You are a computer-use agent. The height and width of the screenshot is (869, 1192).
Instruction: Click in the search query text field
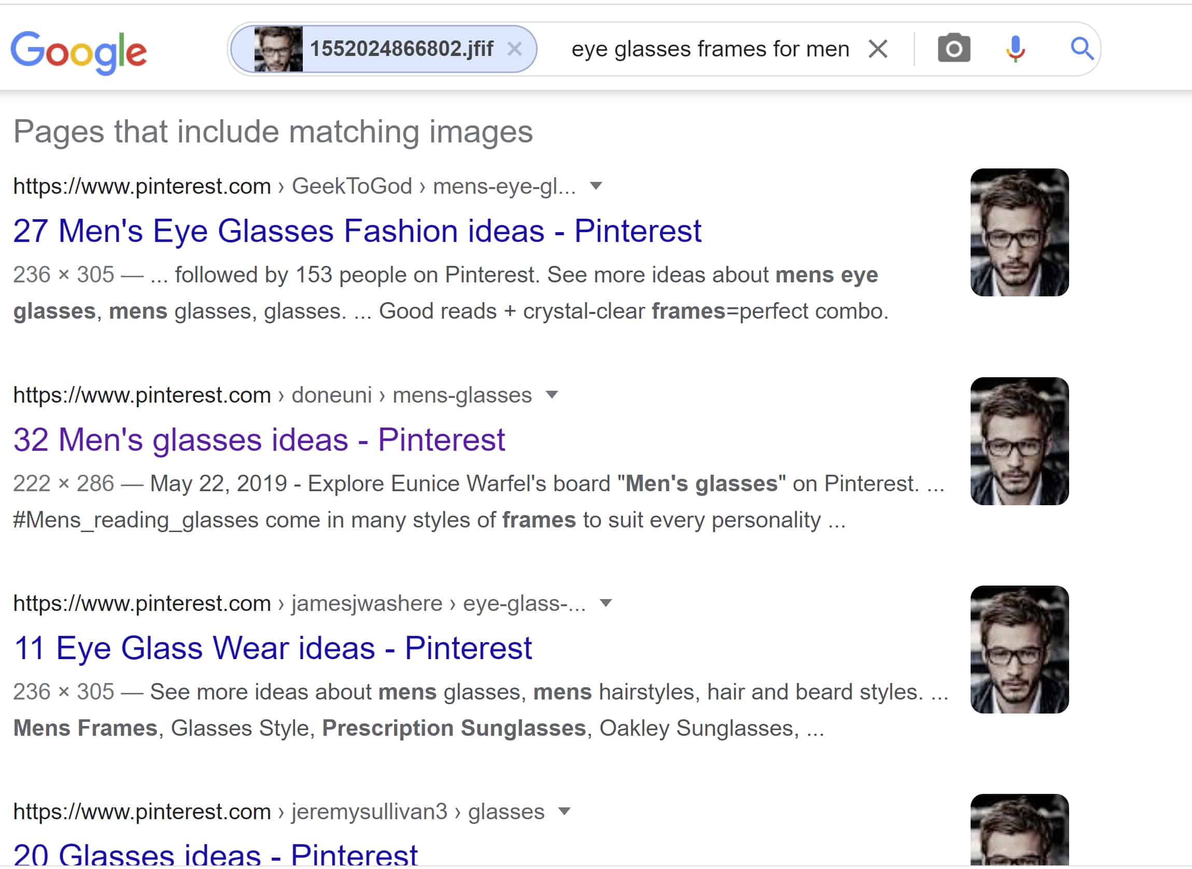coord(709,49)
